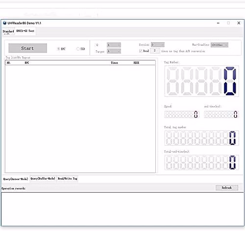245x231 pixels.
Task: Click inside the operation records text area
Action: pos(122,209)
